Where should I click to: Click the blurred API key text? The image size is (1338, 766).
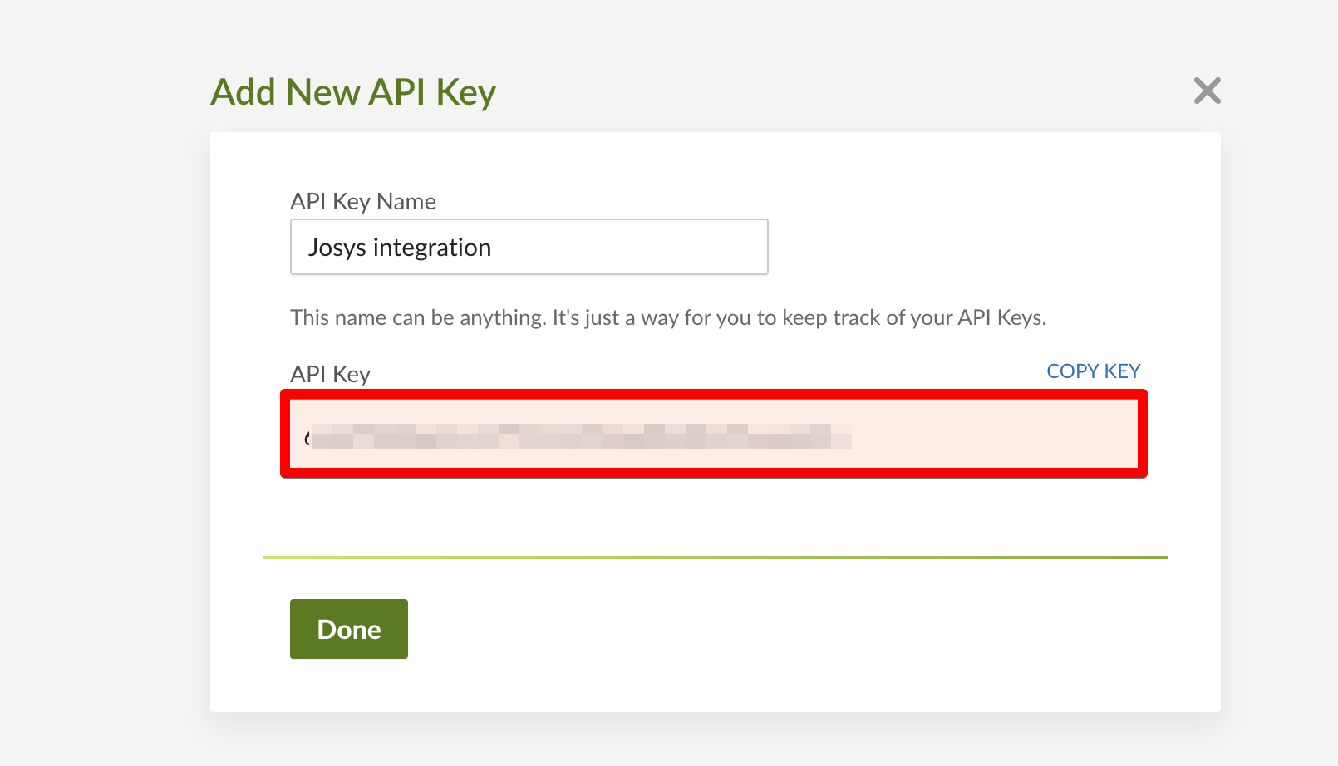tap(580, 436)
